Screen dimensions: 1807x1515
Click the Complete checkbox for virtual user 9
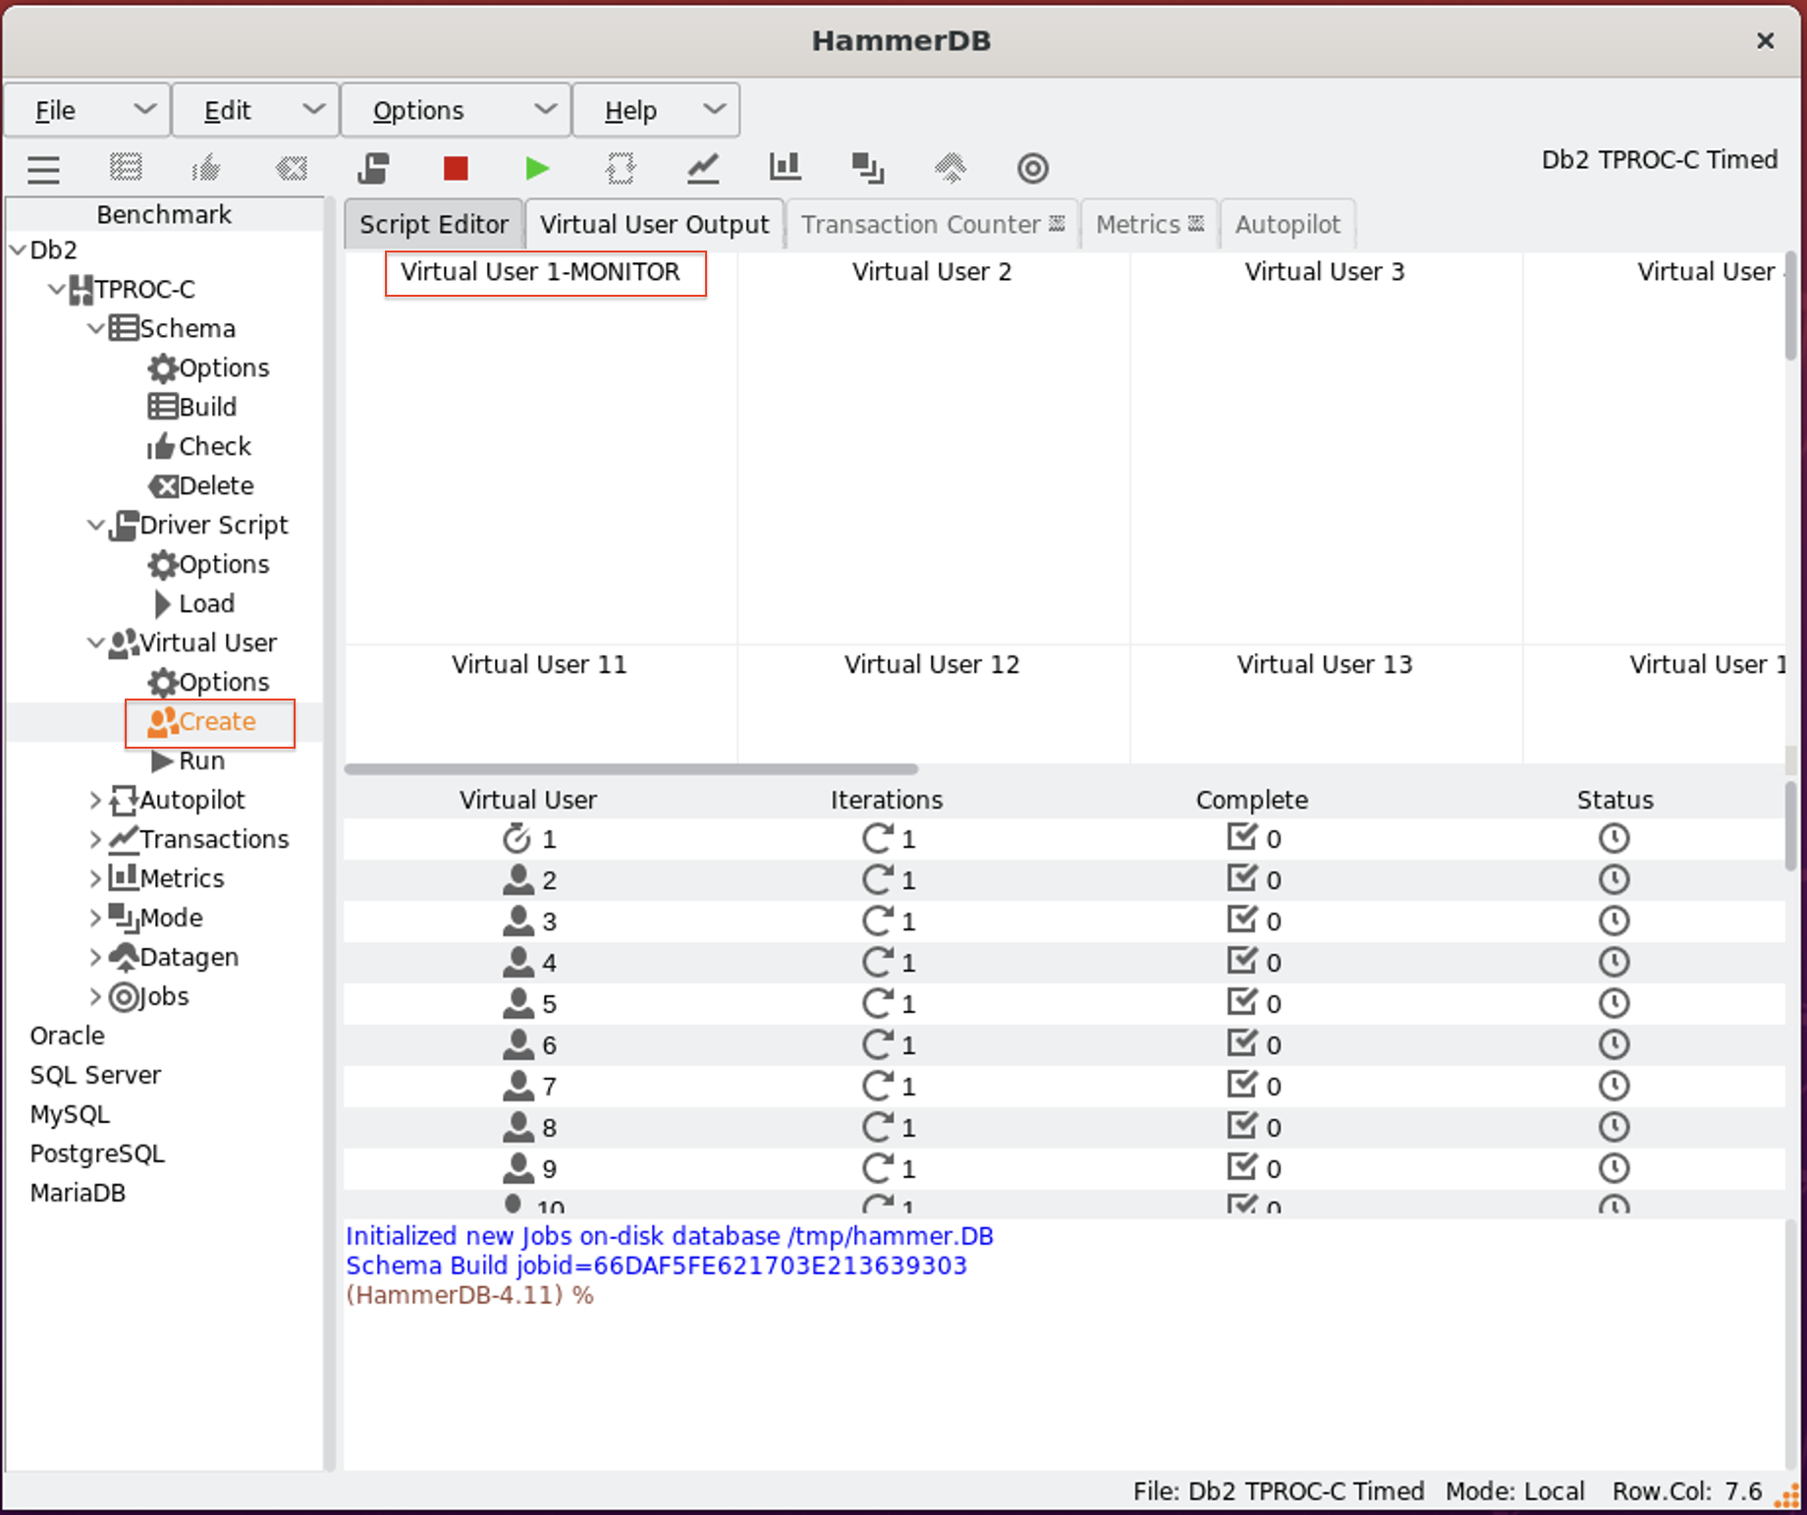(1241, 1167)
